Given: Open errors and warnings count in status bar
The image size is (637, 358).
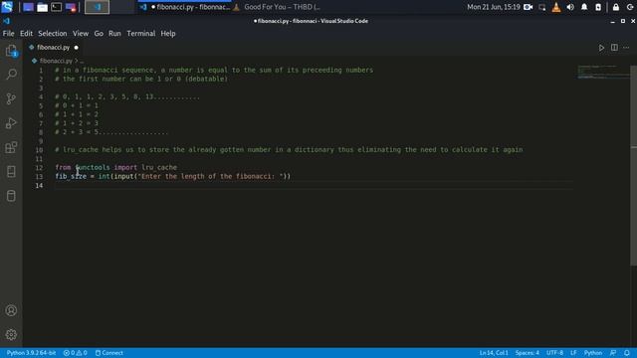Looking at the screenshot, I should tap(76, 353).
